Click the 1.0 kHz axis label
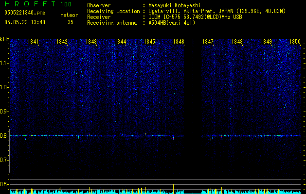Image resolution: width=306 pixels, height=194 pixels. (4, 87)
